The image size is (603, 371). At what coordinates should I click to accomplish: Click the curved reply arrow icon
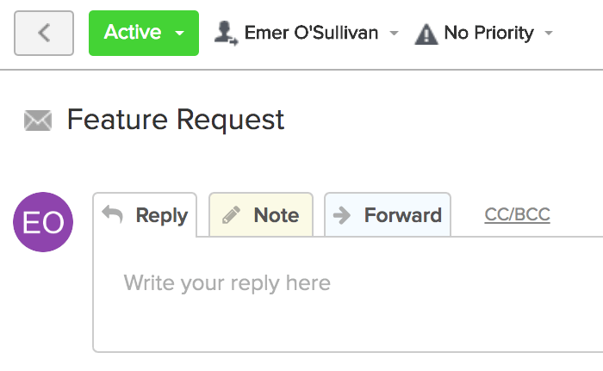(x=112, y=214)
